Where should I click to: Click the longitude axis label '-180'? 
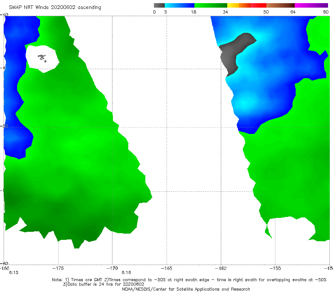click(x=4, y=268)
